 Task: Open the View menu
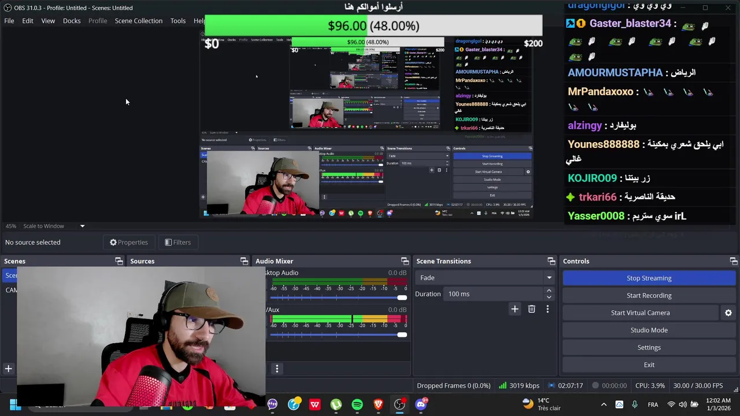tap(48, 21)
